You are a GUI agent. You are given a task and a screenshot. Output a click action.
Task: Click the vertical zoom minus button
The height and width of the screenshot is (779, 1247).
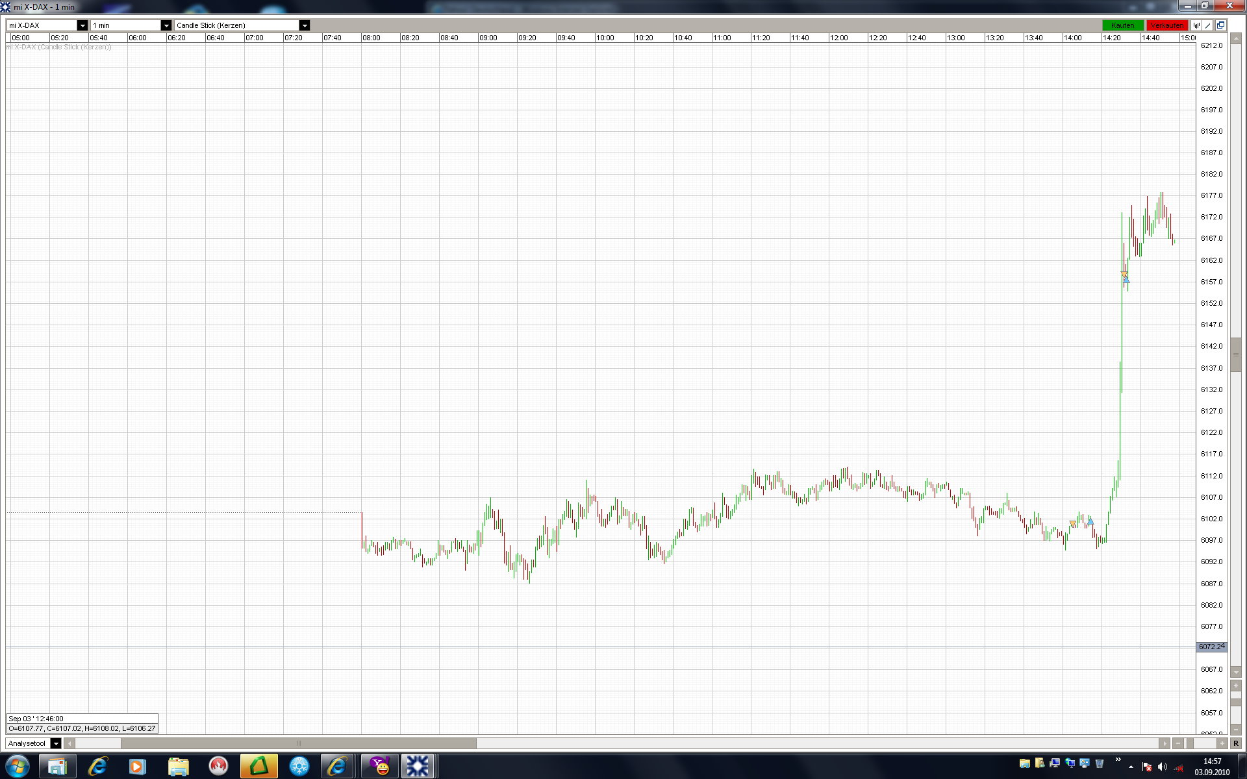[1235, 730]
